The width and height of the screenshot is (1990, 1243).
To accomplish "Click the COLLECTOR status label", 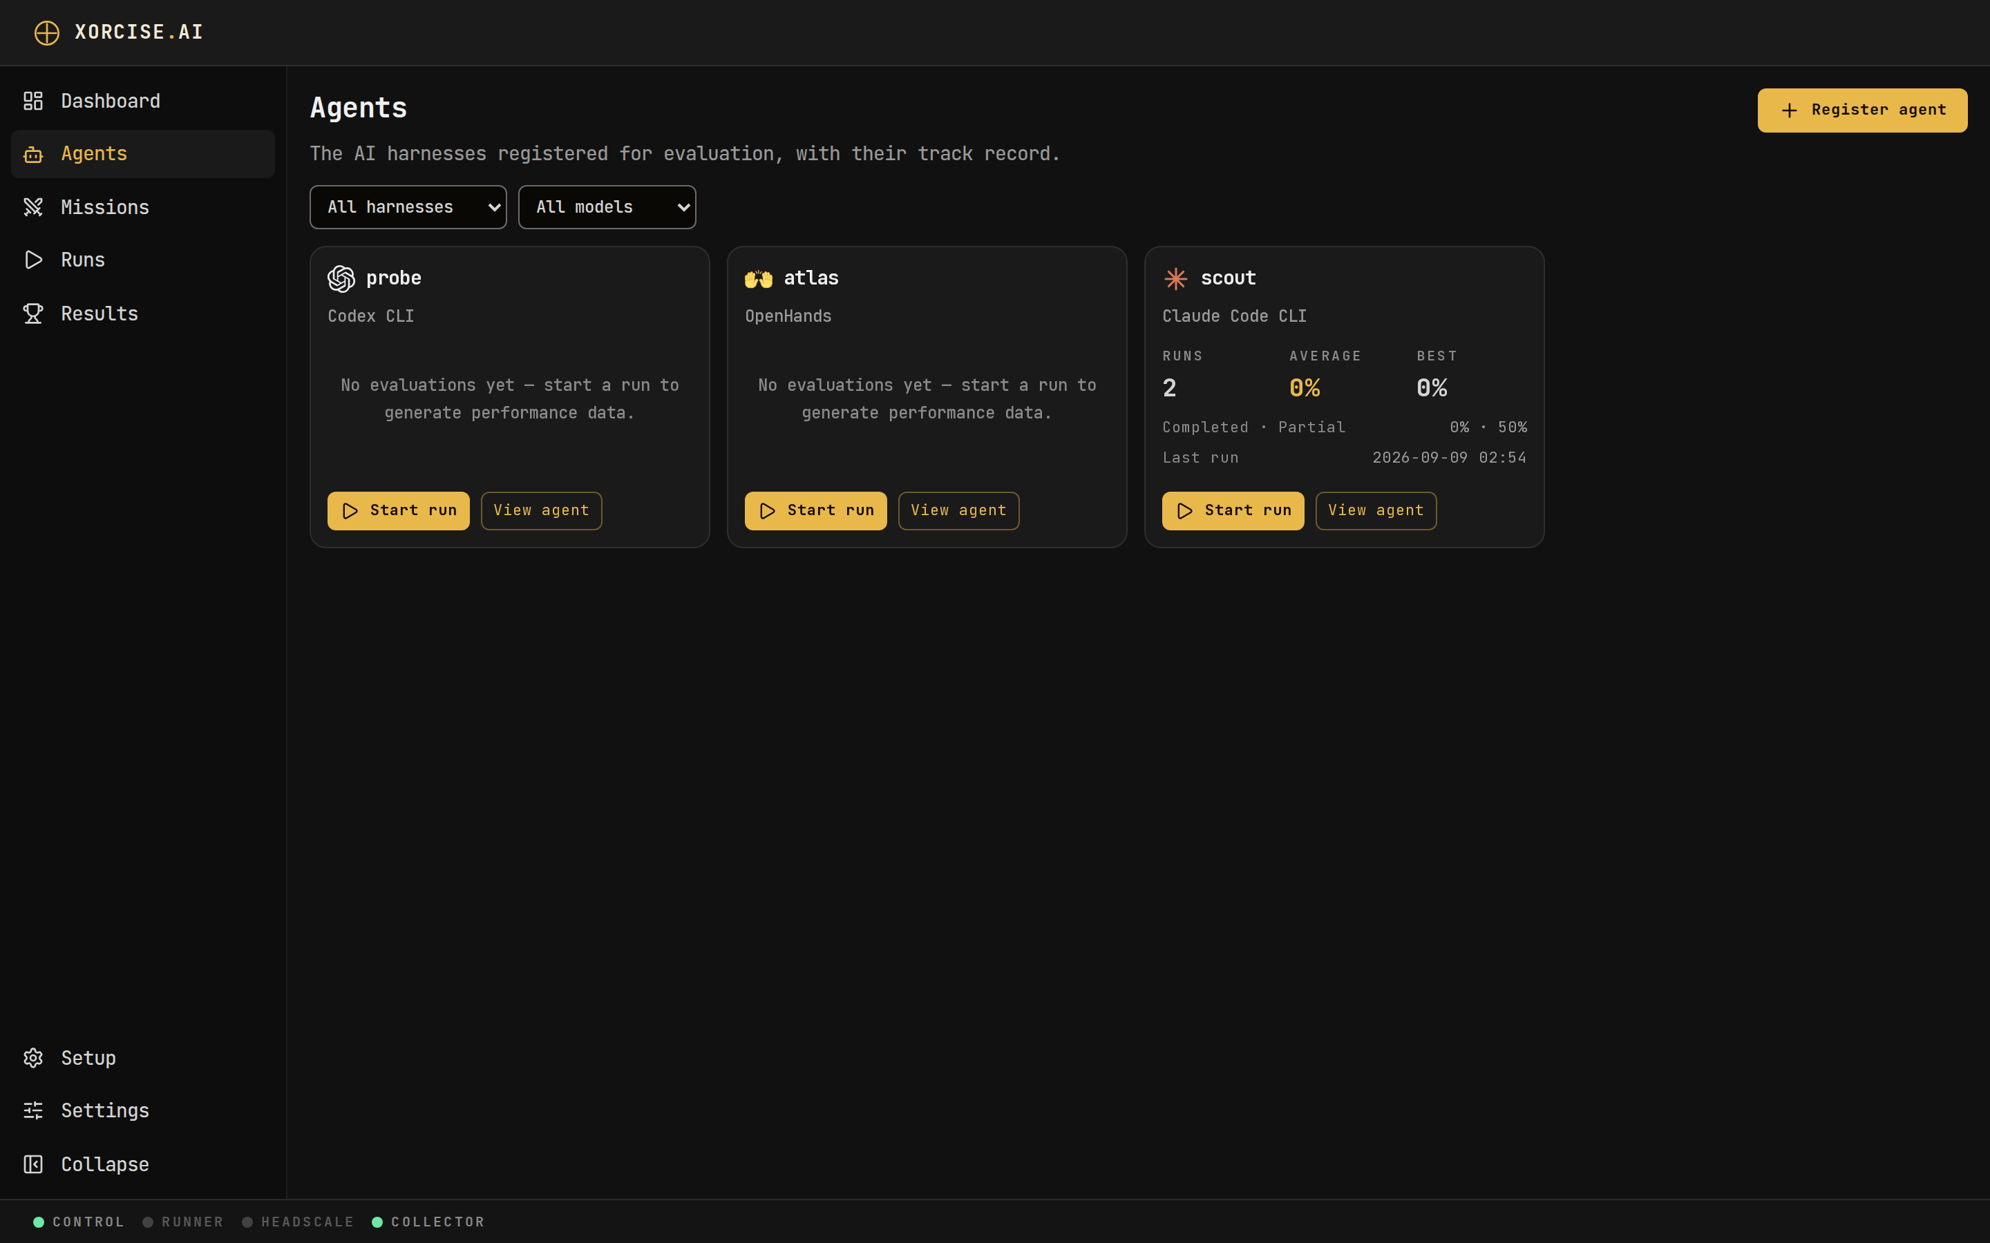I will click(438, 1222).
